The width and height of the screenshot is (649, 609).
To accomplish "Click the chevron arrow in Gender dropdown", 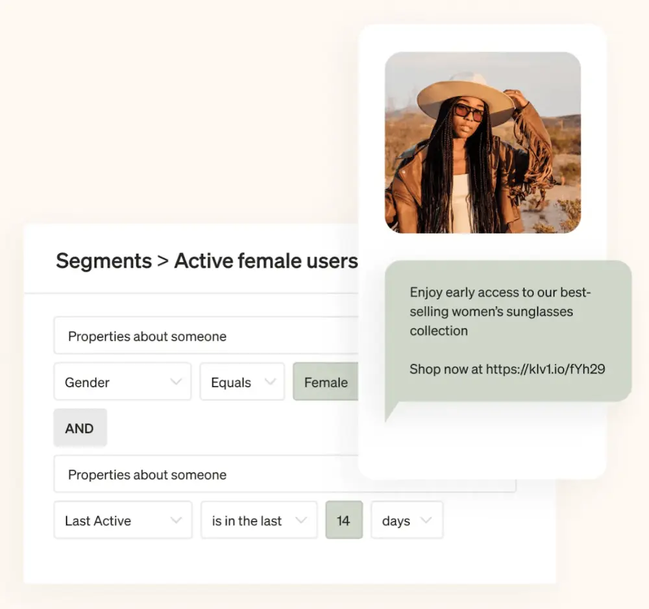I will click(176, 382).
